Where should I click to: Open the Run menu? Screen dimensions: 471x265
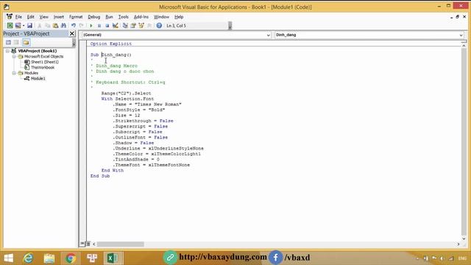pyautogui.click(x=110, y=17)
